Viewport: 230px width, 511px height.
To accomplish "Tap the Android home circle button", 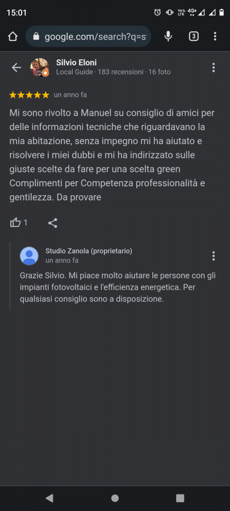I will [115, 498].
